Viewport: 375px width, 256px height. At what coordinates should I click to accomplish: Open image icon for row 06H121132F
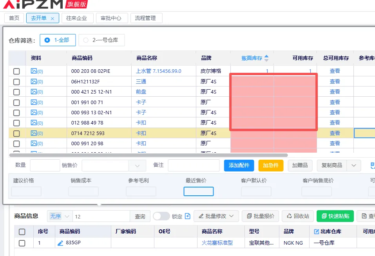click(x=34, y=81)
